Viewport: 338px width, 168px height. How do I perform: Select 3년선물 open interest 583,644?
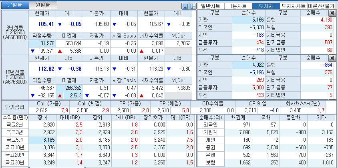(69, 43)
